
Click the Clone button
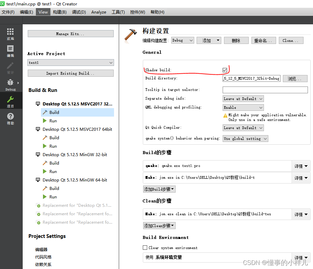pyautogui.click(x=291, y=40)
